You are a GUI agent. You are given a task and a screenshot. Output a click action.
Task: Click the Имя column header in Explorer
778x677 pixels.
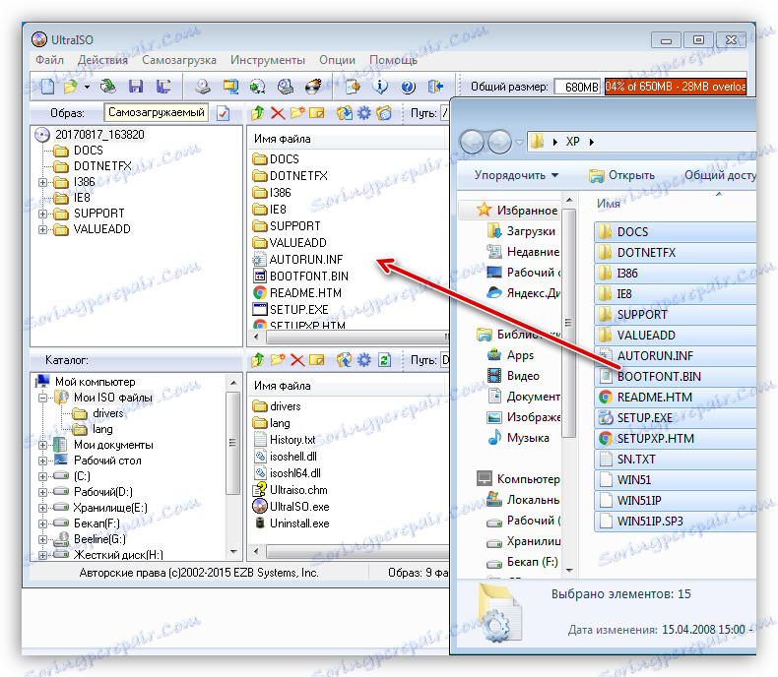[x=609, y=204]
